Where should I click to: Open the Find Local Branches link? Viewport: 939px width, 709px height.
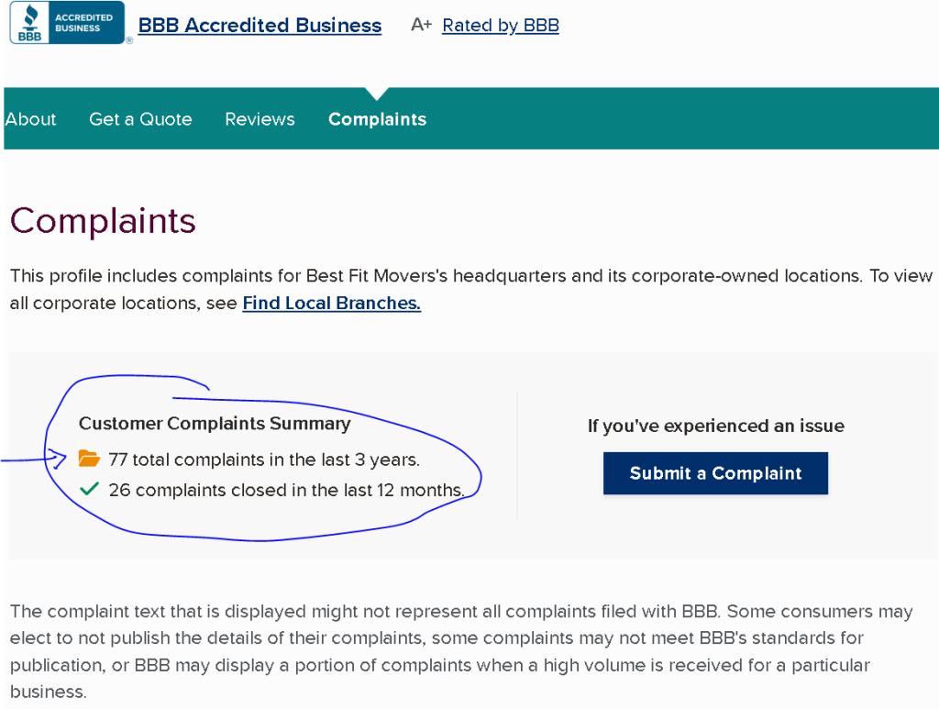click(x=331, y=303)
